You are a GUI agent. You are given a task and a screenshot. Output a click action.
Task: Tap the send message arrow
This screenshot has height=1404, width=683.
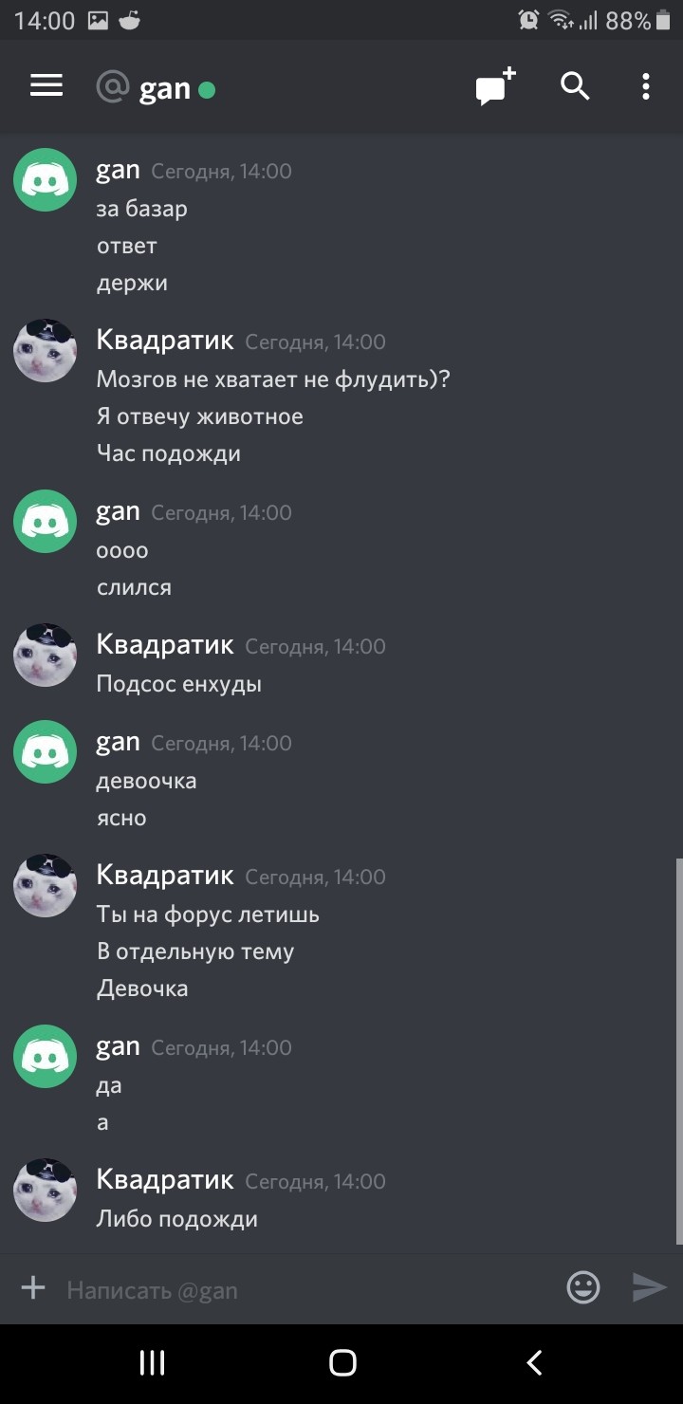tap(650, 1287)
